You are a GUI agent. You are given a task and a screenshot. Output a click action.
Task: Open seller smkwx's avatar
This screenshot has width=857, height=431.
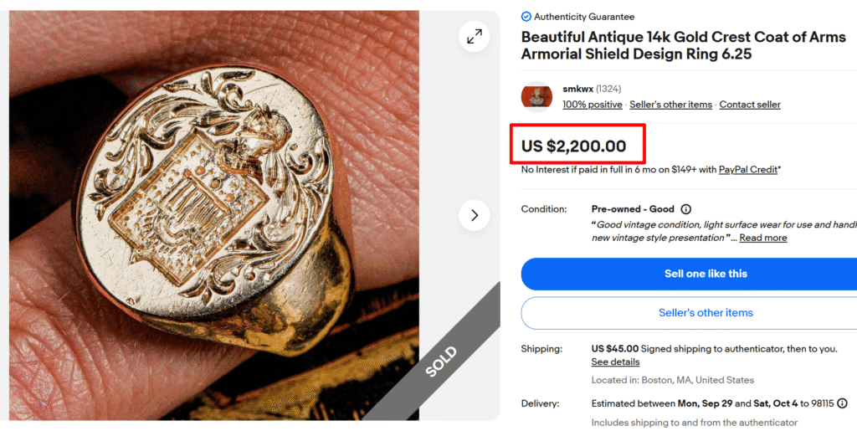pos(536,96)
